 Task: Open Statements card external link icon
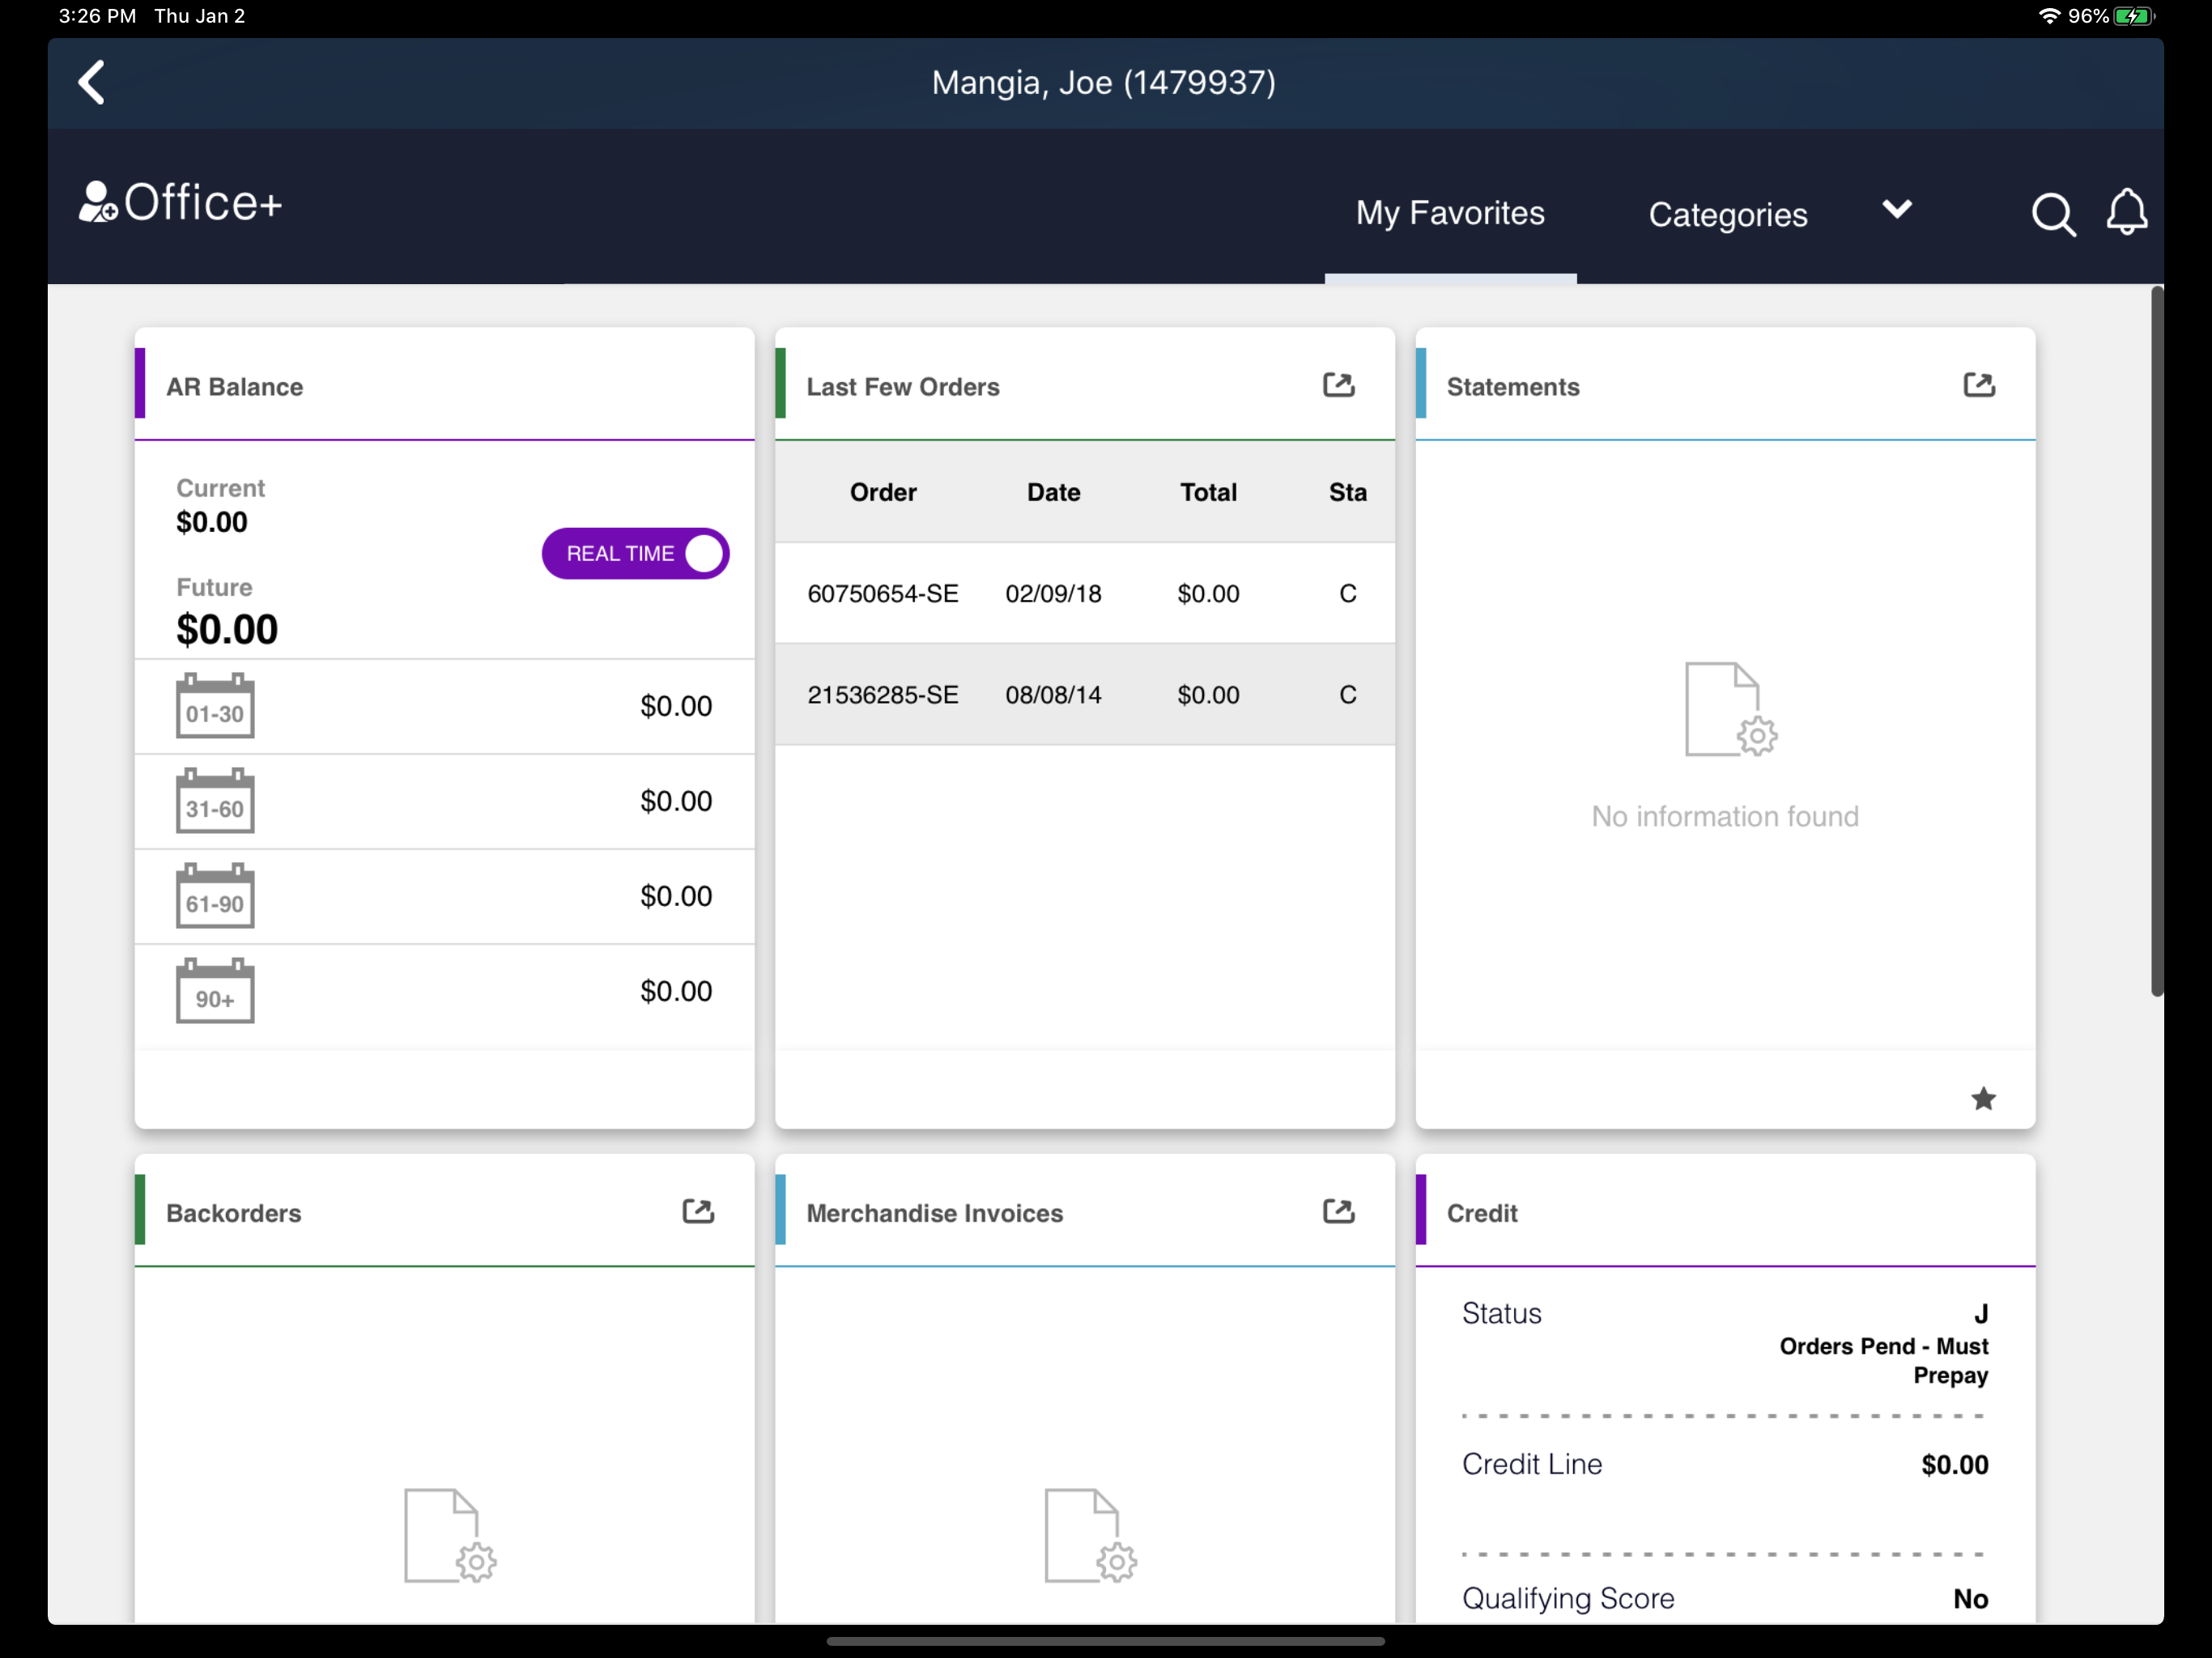[1978, 386]
